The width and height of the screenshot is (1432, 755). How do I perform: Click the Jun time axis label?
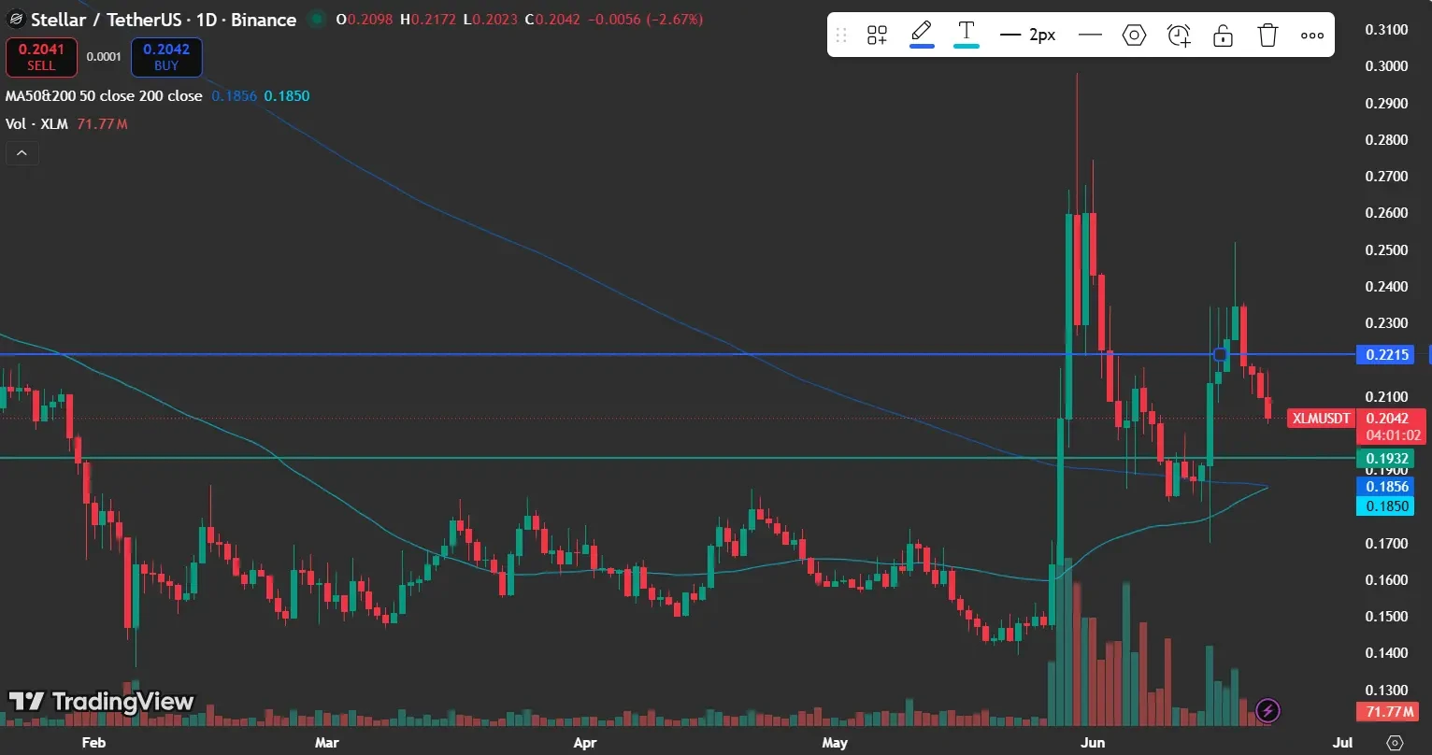coord(1092,743)
